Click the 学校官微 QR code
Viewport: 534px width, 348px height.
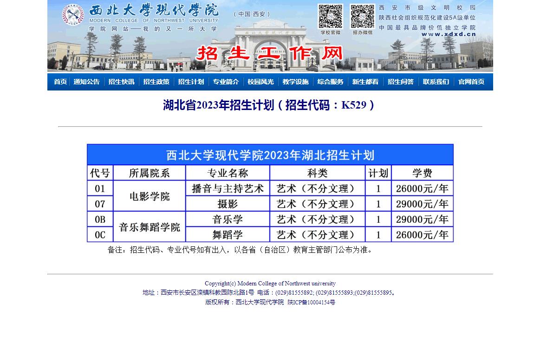click(x=330, y=16)
